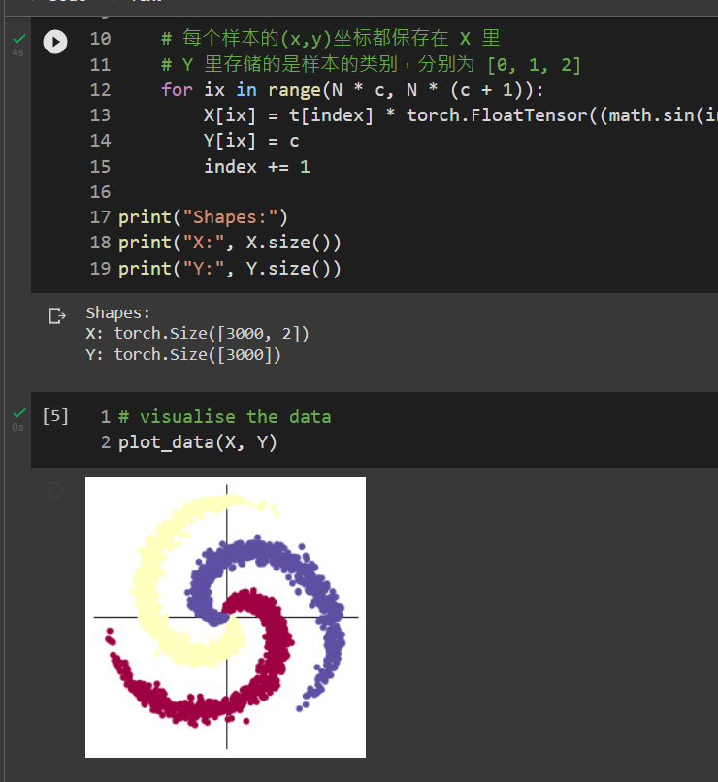Click line number 12 in the gutter

pyautogui.click(x=100, y=90)
